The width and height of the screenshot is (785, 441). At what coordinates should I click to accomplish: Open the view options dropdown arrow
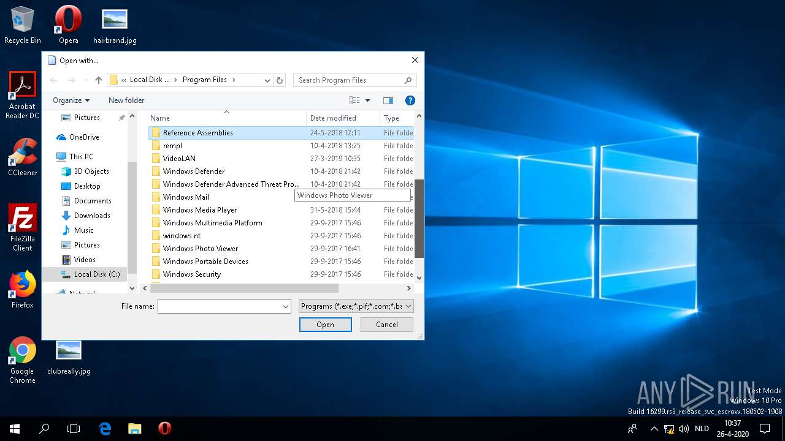click(x=367, y=100)
